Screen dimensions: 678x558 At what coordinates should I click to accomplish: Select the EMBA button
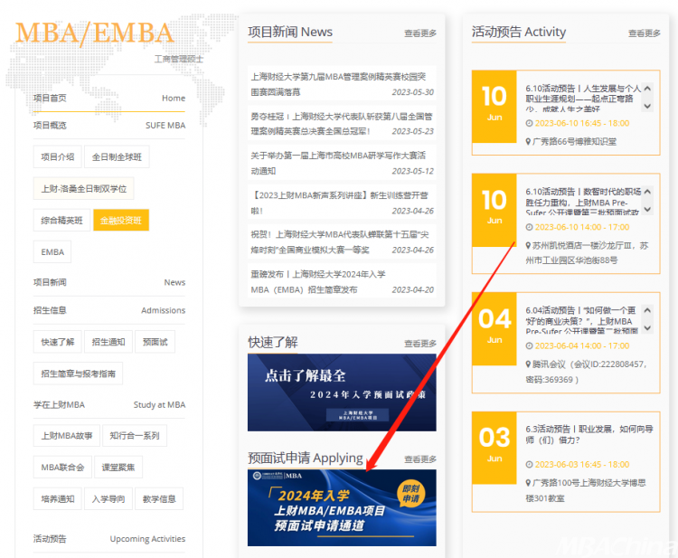(52, 251)
